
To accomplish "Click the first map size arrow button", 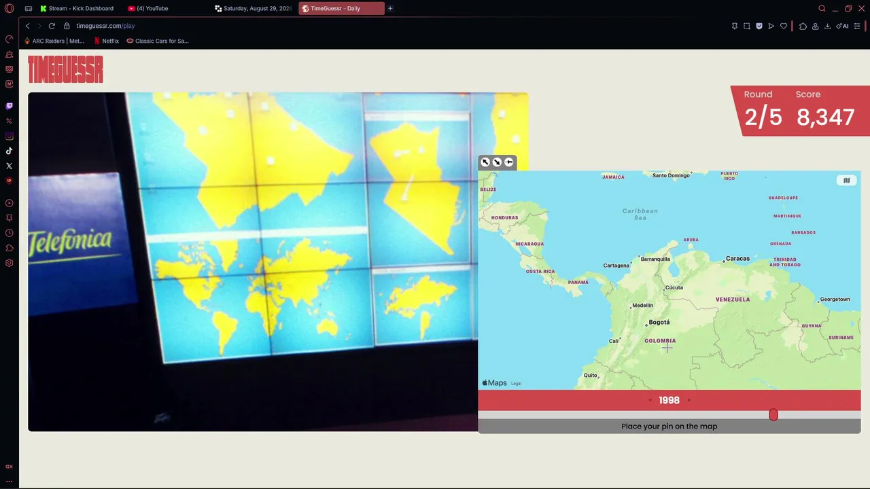I will (485, 162).
